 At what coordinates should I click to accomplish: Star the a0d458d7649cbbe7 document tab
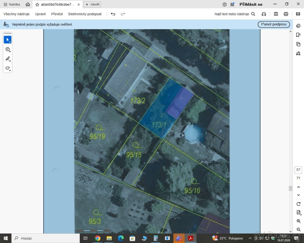37,5
